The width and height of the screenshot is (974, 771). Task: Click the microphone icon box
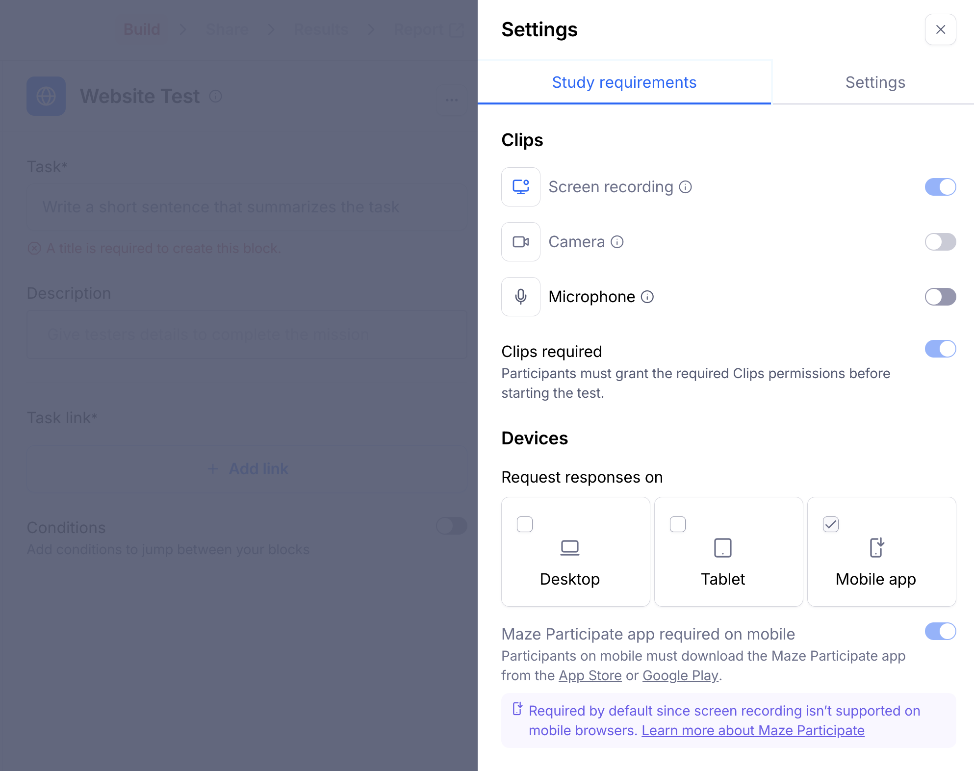click(x=520, y=297)
